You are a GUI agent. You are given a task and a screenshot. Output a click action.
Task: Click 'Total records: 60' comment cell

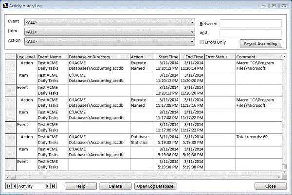point(259,140)
